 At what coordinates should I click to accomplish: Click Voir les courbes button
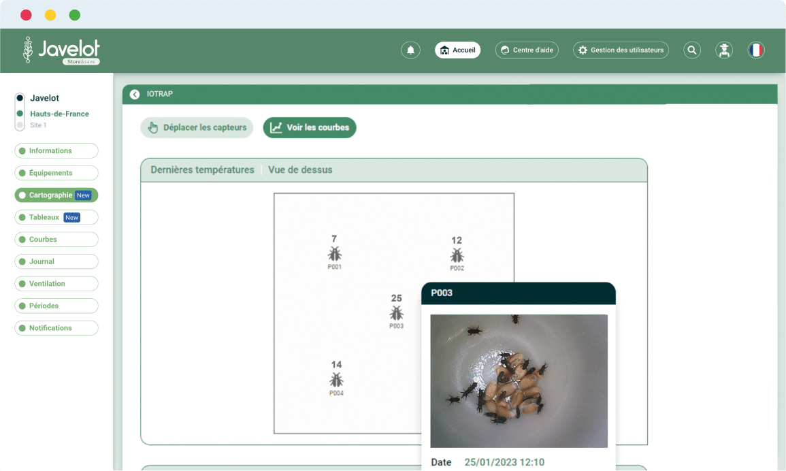pyautogui.click(x=310, y=127)
